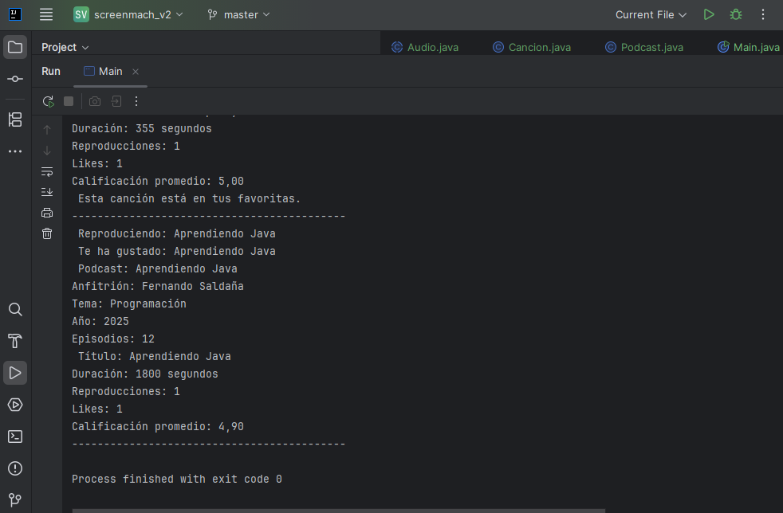Select the Podcast.java editor tab
Screen dimensions: 783x513
click(644, 47)
